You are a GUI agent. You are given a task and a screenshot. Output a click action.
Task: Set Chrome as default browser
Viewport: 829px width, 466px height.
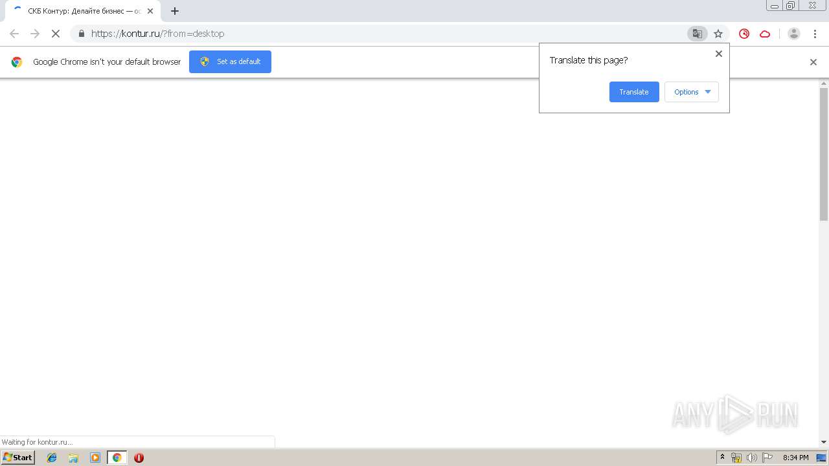230,61
